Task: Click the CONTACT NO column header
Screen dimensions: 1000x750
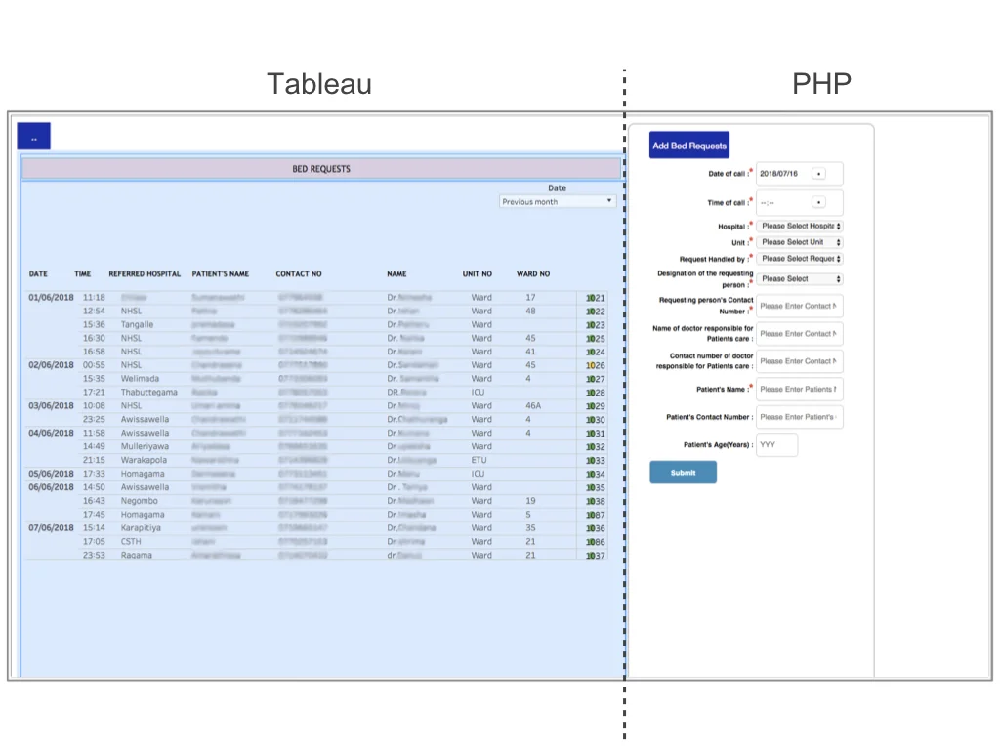Action: 299,273
